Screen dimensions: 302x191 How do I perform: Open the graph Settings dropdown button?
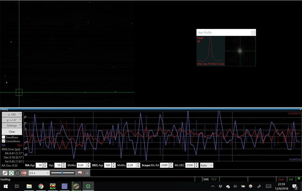[x=12, y=125]
